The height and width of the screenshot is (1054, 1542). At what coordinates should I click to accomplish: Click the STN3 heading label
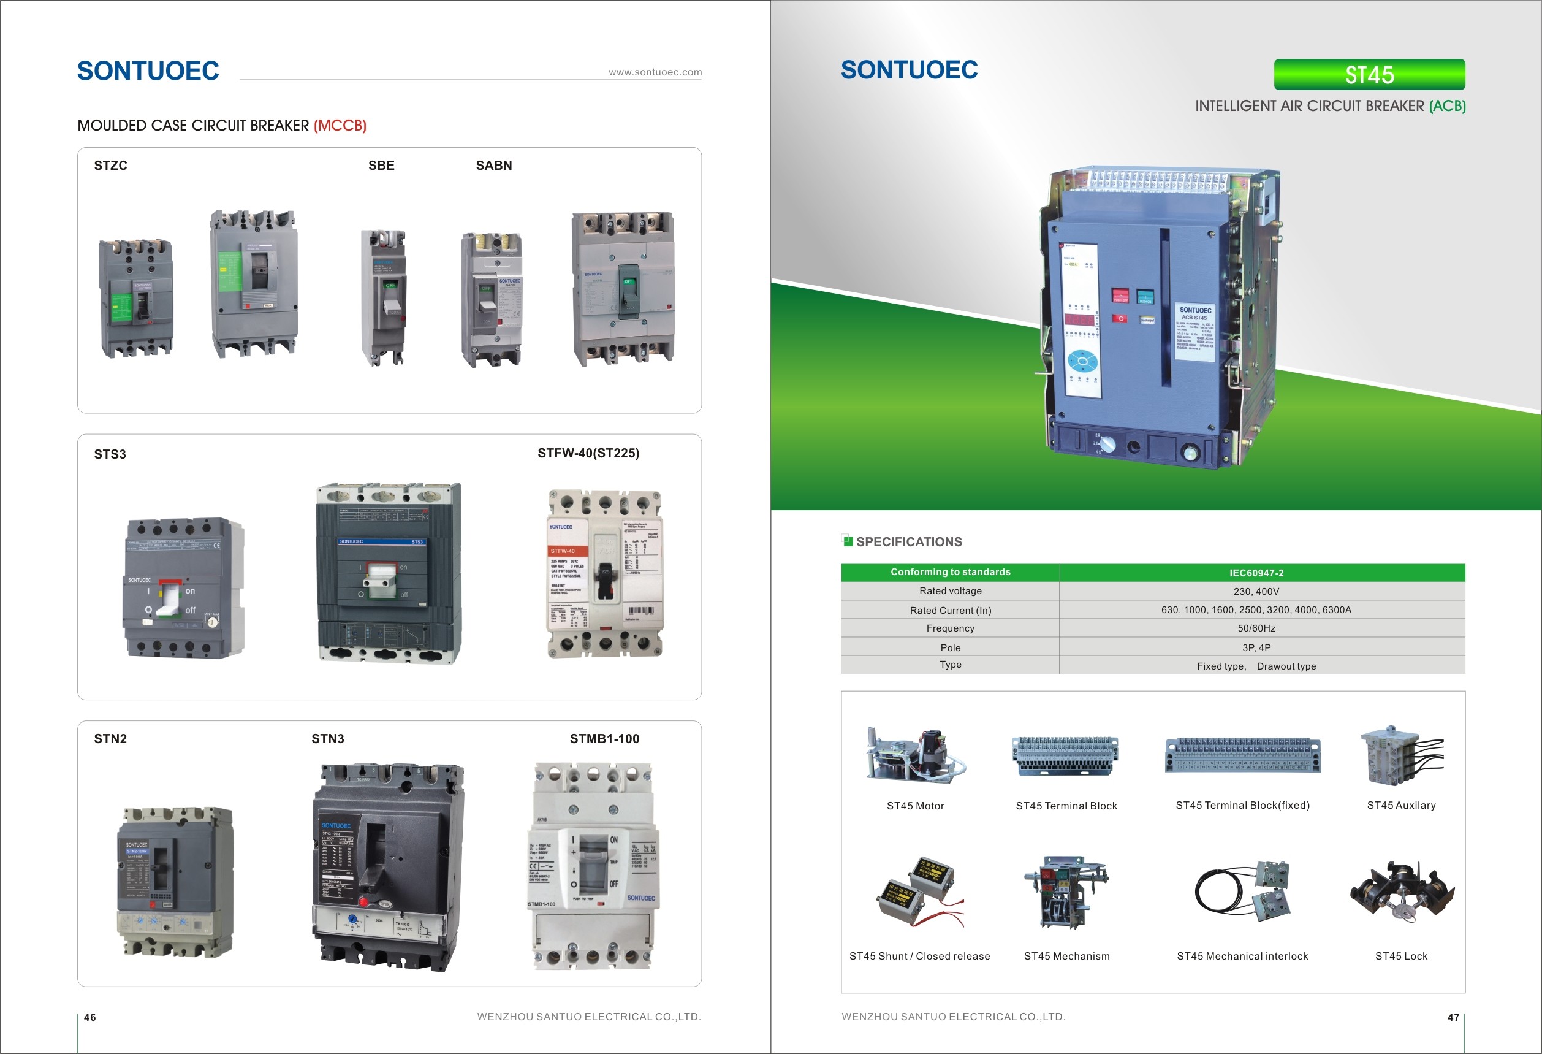pos(328,739)
